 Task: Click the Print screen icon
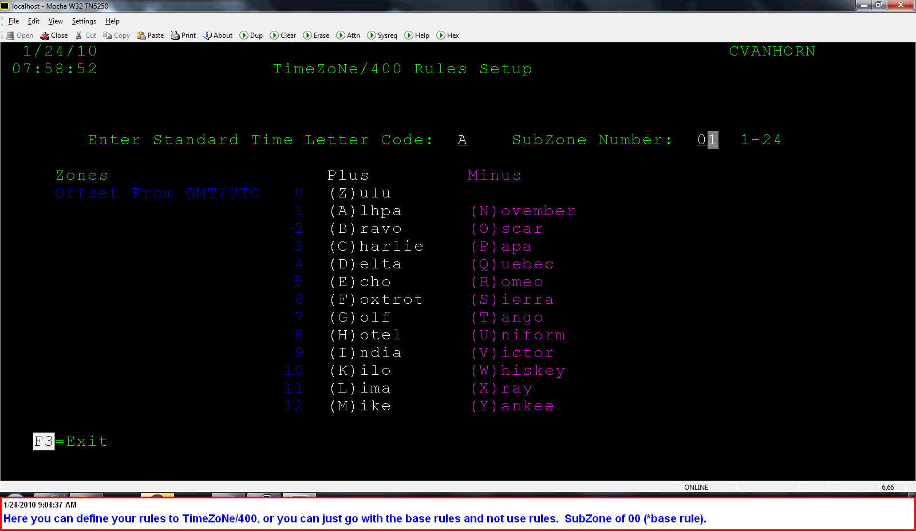click(x=183, y=35)
